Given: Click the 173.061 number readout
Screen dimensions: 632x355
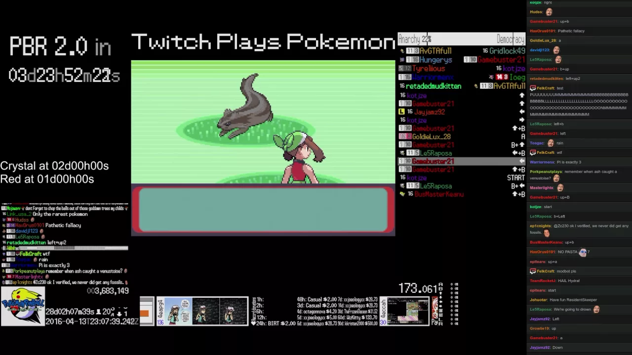Looking at the screenshot, I should 418,288.
